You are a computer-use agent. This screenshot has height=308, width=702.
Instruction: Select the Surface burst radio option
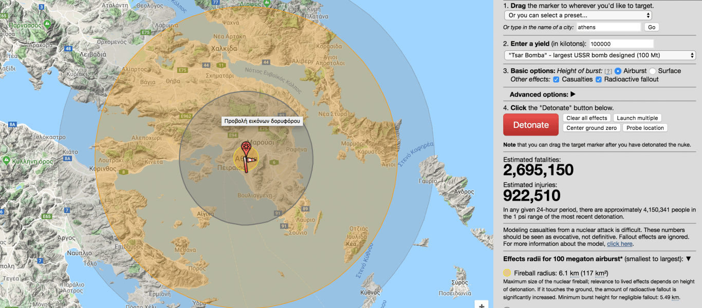click(653, 71)
